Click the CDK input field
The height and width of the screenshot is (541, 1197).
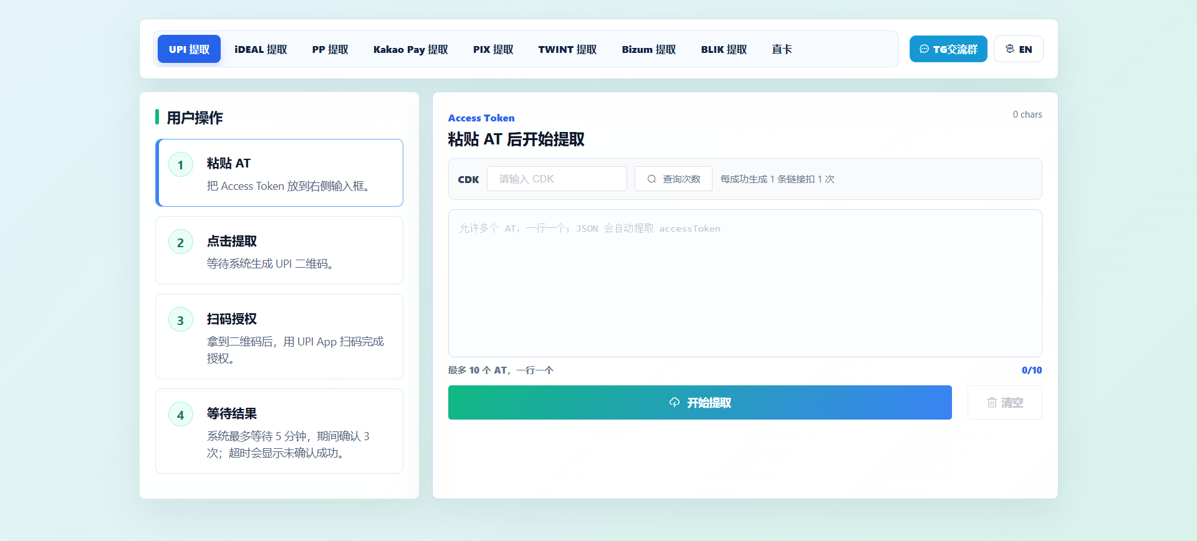pos(557,179)
